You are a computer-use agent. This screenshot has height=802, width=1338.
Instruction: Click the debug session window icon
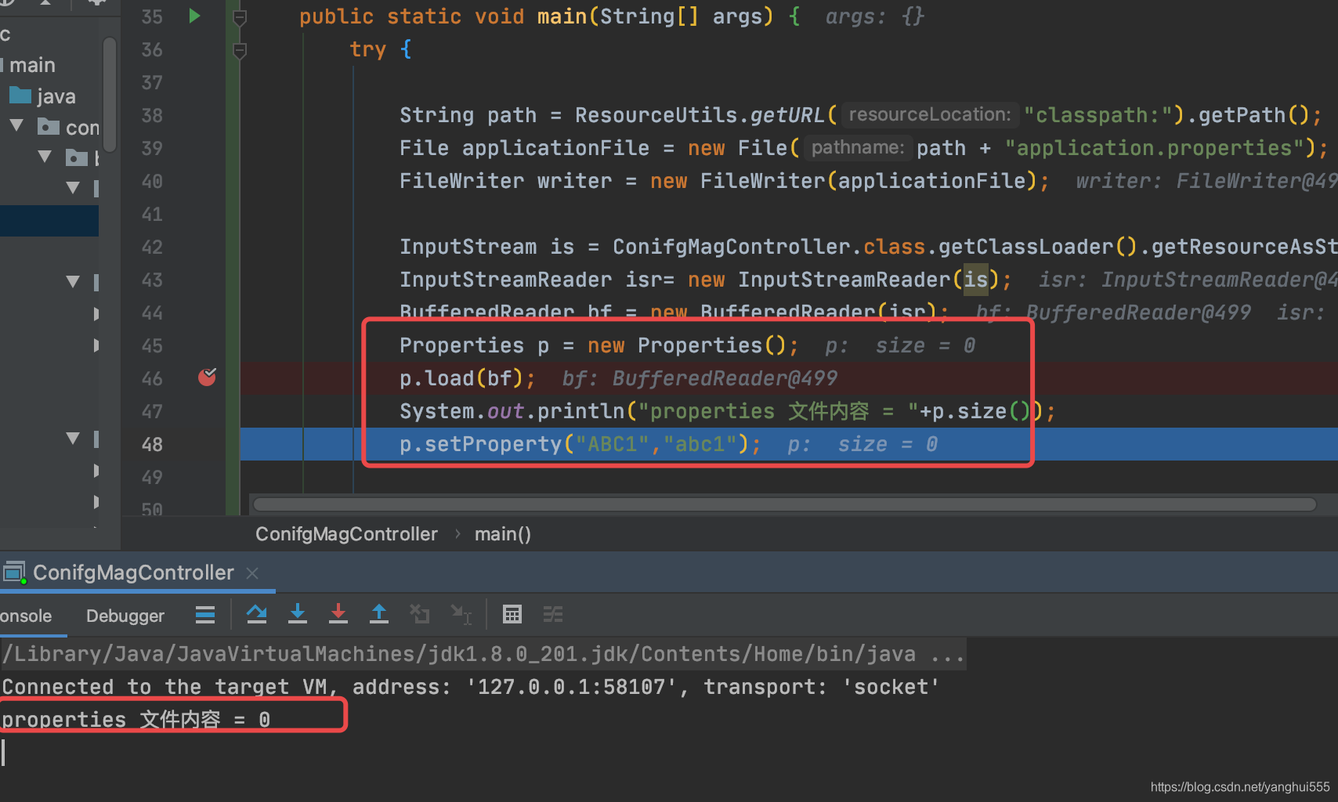tap(14, 573)
